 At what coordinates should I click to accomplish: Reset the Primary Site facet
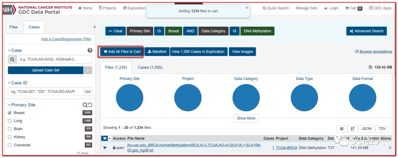click(90, 105)
